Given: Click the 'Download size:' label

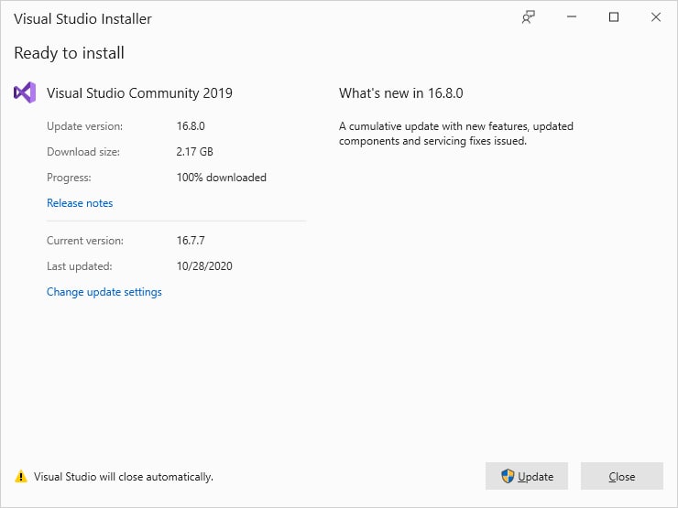Looking at the screenshot, I should (83, 152).
